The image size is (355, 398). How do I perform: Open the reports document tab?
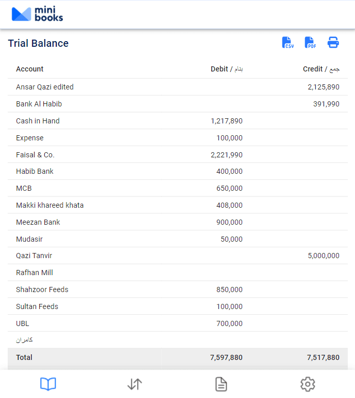click(221, 384)
